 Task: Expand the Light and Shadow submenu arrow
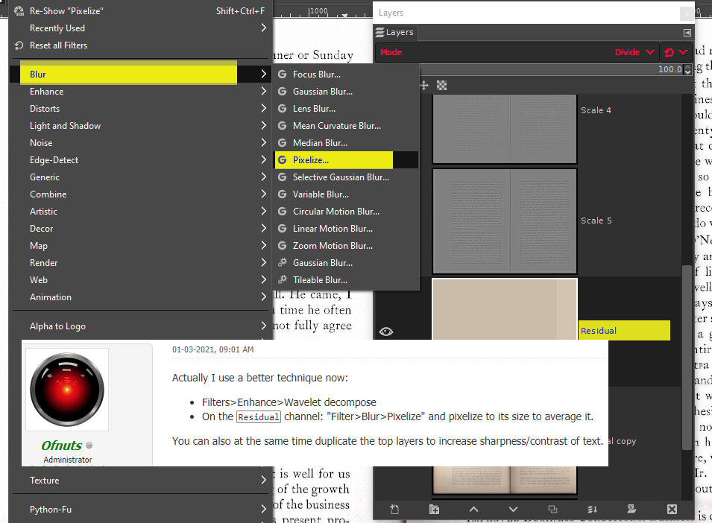click(x=263, y=126)
